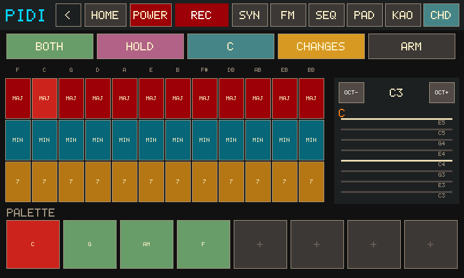Play the F minor chord pad
The height and width of the screenshot is (278, 464).
pyautogui.click(x=18, y=140)
